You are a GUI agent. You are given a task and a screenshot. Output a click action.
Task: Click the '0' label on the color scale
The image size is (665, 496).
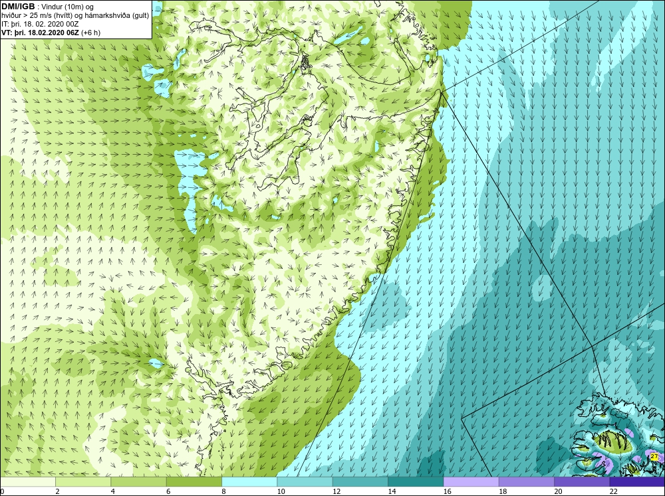(2, 491)
